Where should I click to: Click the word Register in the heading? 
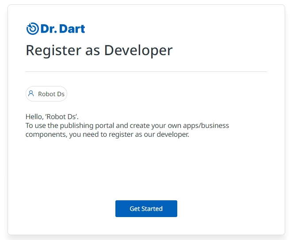coord(50,50)
